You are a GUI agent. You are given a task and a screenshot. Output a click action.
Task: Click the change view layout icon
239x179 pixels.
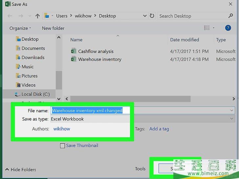click(206, 28)
